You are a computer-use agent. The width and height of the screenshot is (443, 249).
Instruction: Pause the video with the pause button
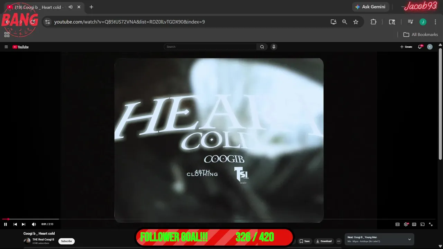[6, 224]
